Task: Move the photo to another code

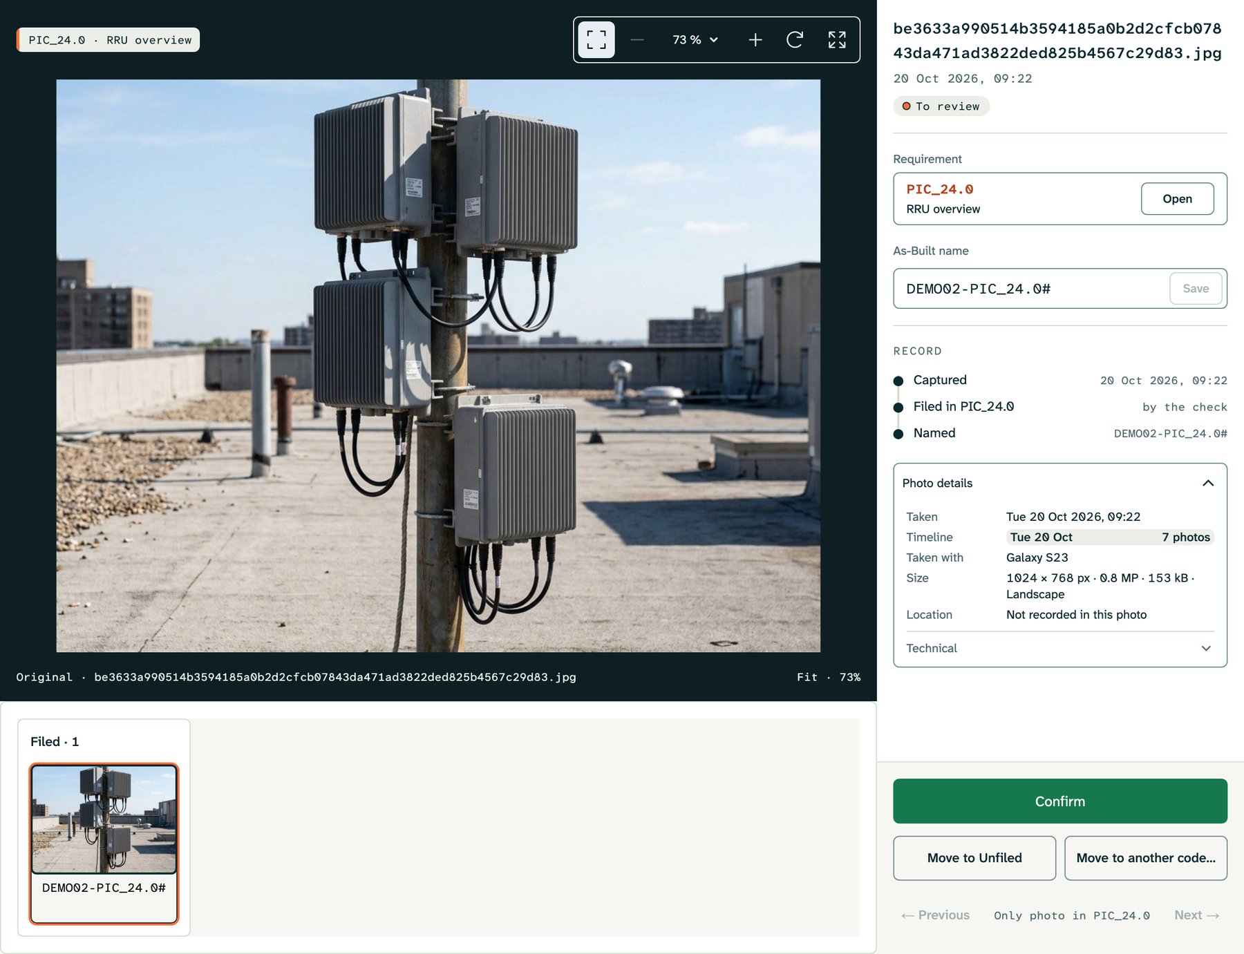Action: point(1146,858)
